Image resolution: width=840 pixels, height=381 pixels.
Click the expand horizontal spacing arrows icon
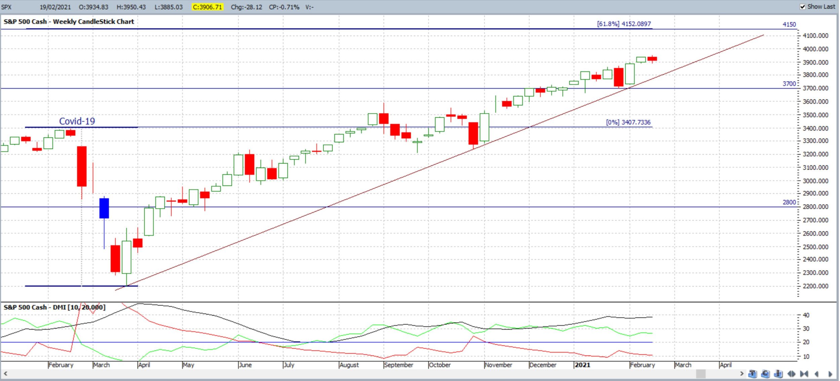(791, 374)
